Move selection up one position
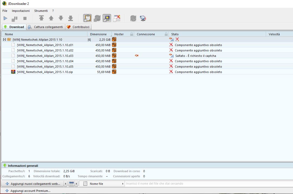293x194 pixels. [51, 18]
